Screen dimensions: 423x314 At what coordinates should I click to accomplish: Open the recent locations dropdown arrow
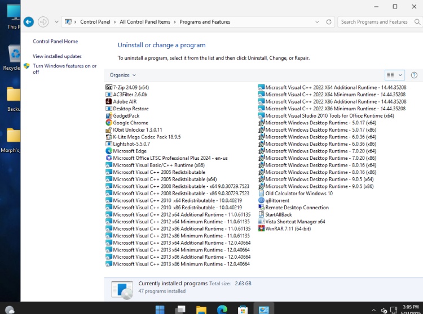pos(56,22)
